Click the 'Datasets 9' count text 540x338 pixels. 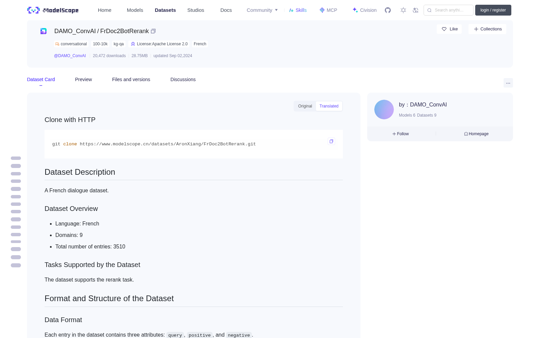pos(427,115)
